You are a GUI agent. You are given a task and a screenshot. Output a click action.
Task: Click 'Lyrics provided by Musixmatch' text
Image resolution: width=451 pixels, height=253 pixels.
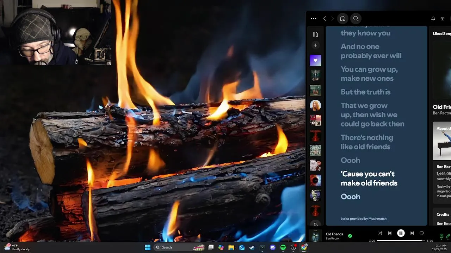[x=364, y=219]
